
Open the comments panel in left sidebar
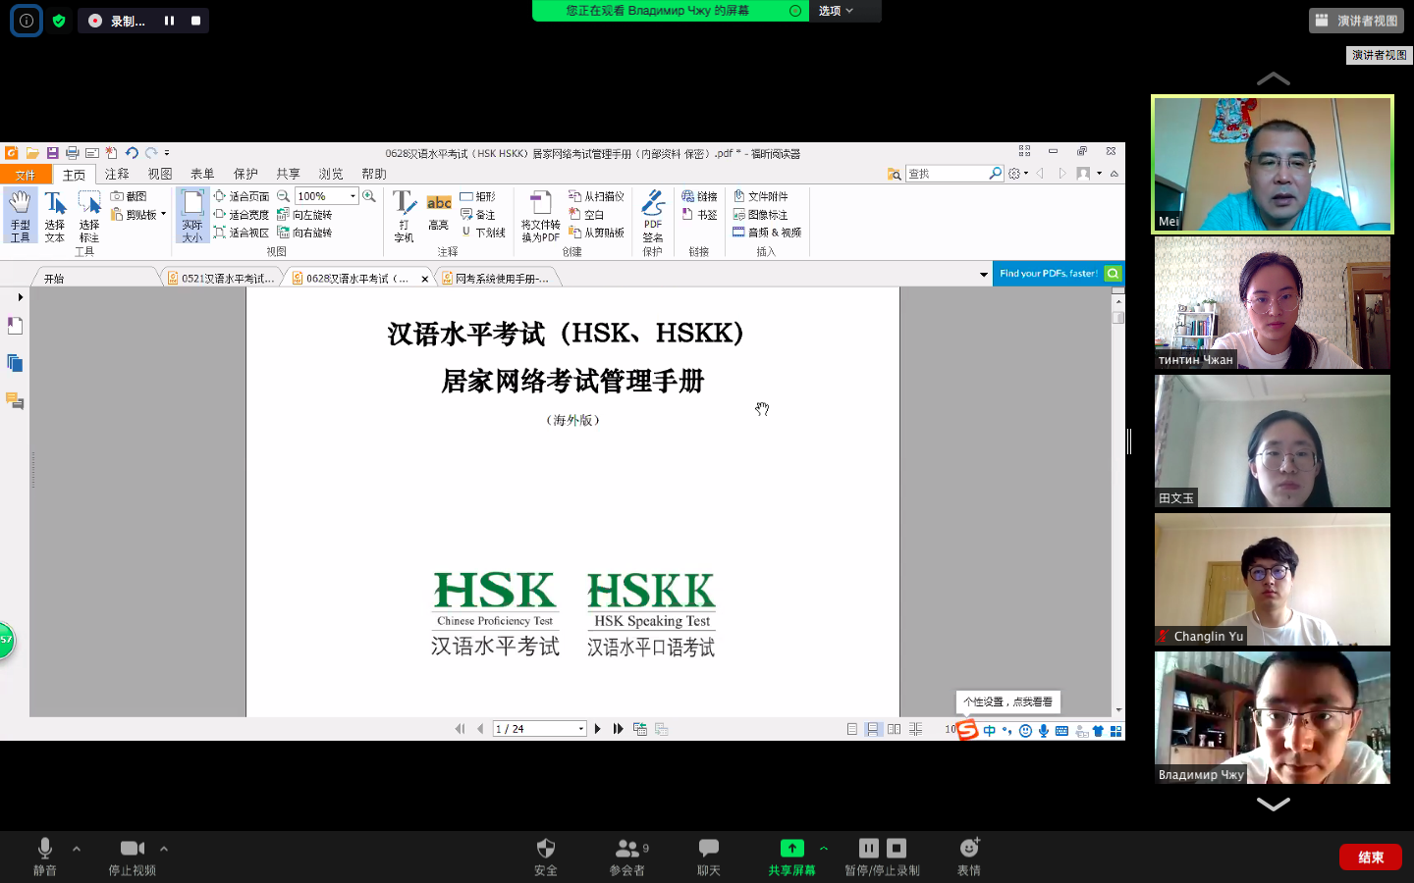click(x=15, y=400)
